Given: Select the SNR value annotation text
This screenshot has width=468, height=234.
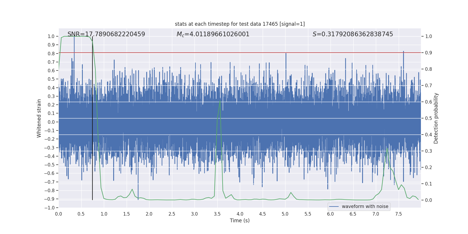Looking at the screenshot, I should click(x=106, y=34).
